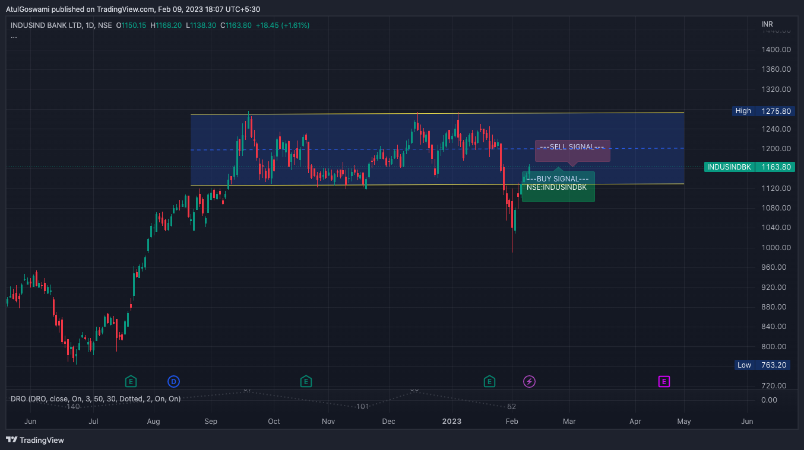Click the DRO value 101 label

(x=363, y=406)
